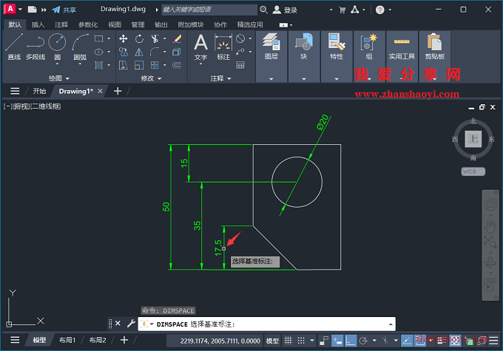Open the Text (文字) tool
This screenshot has height=351, width=503.
(x=200, y=47)
